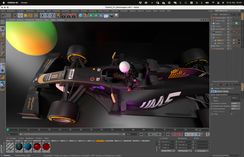
Task: Select the Live Selection arrow tool
Action: (x=15, y=15)
